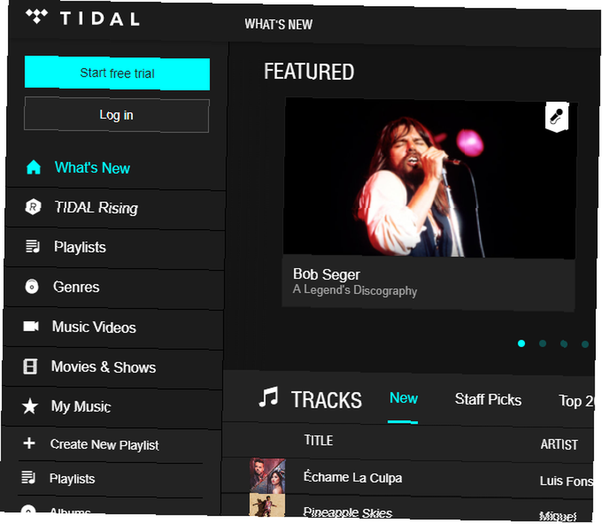Click the Échame La Culpa album cover
The height and width of the screenshot is (524, 602).
click(x=268, y=476)
